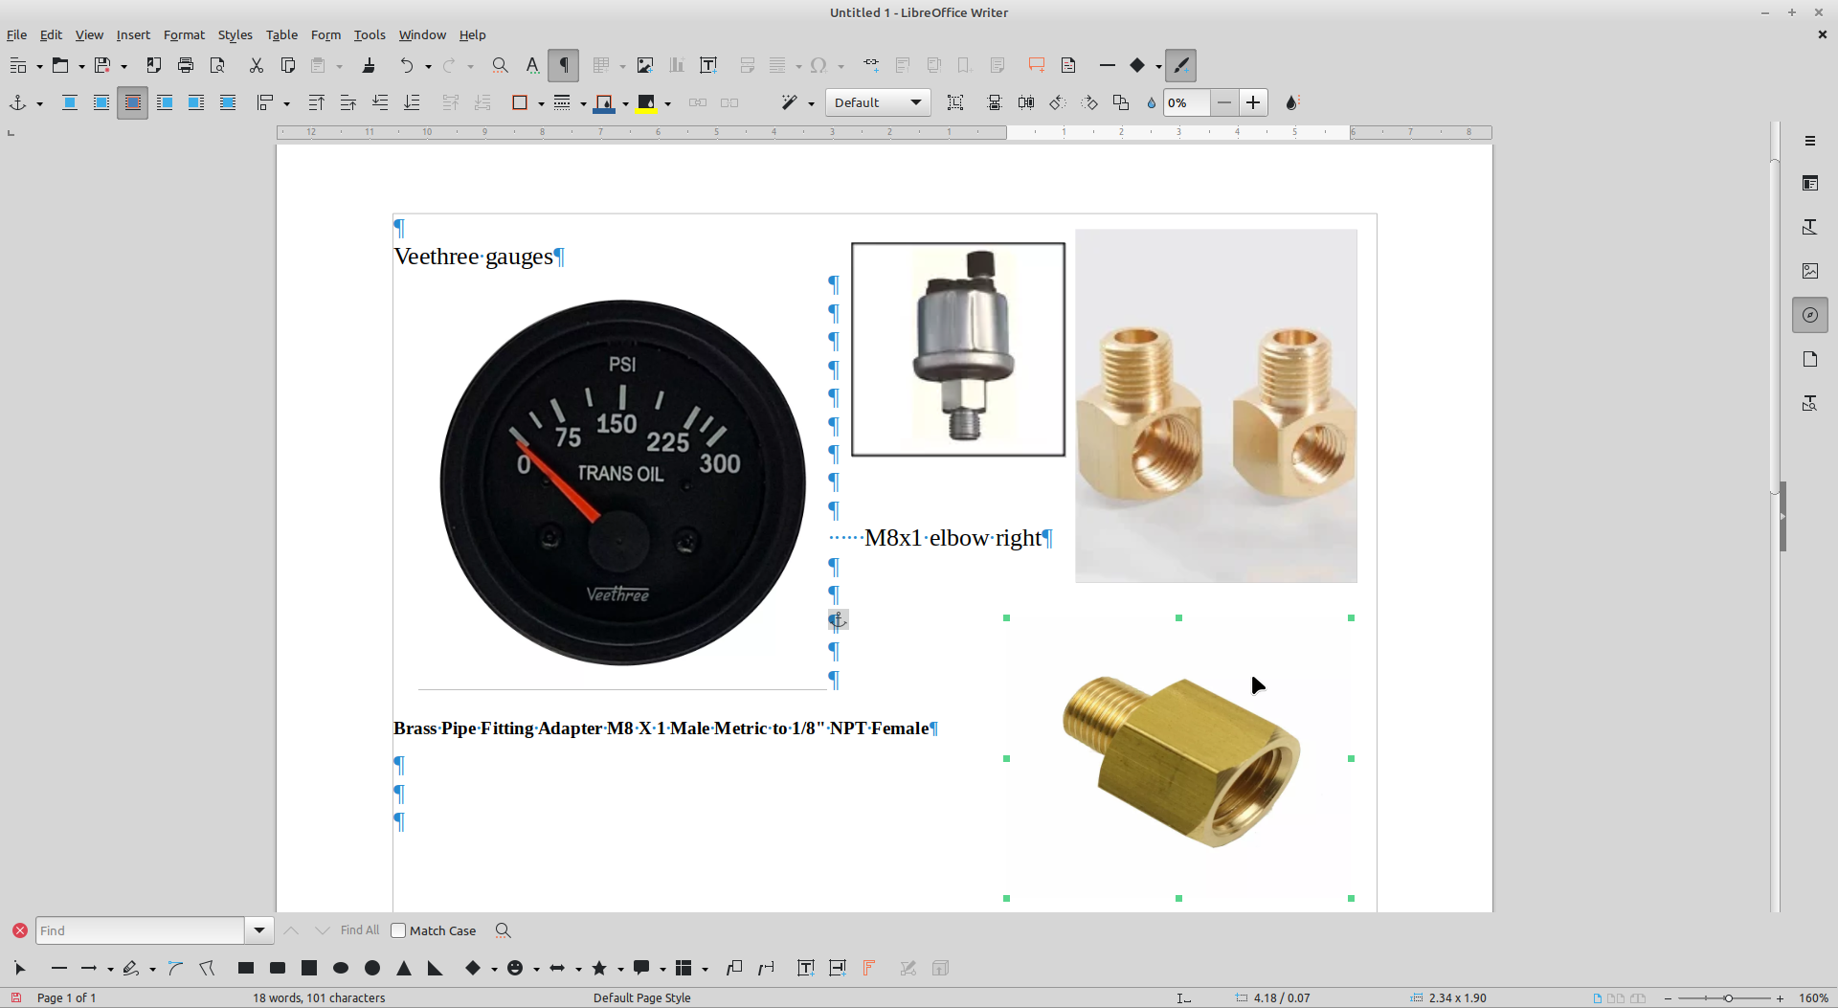Open the Find field history dropdown

[259, 930]
